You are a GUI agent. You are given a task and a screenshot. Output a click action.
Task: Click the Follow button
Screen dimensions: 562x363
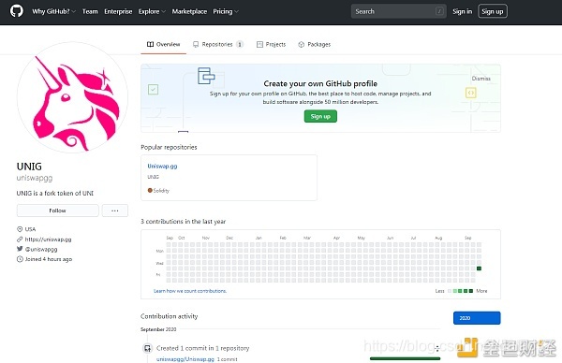58,211
